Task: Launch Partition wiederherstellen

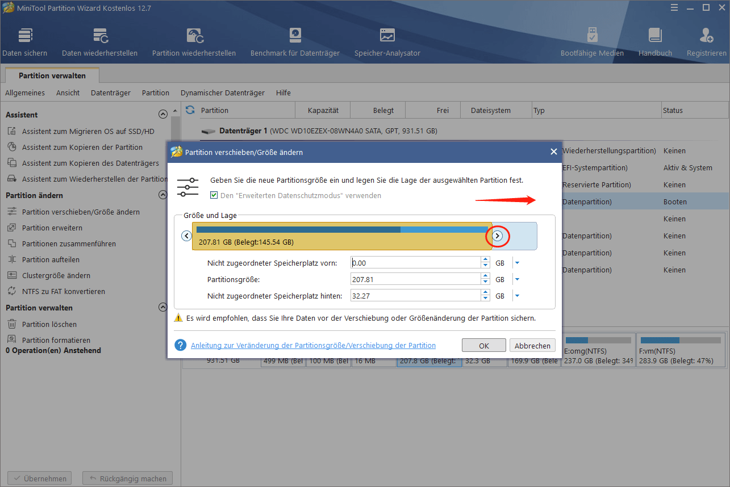Action: pyautogui.click(x=194, y=41)
